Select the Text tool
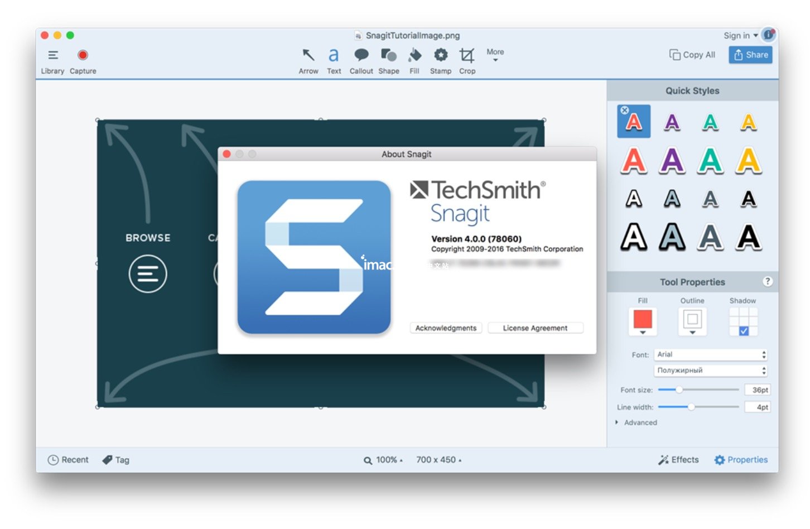The width and height of the screenshot is (810, 529). [334, 61]
